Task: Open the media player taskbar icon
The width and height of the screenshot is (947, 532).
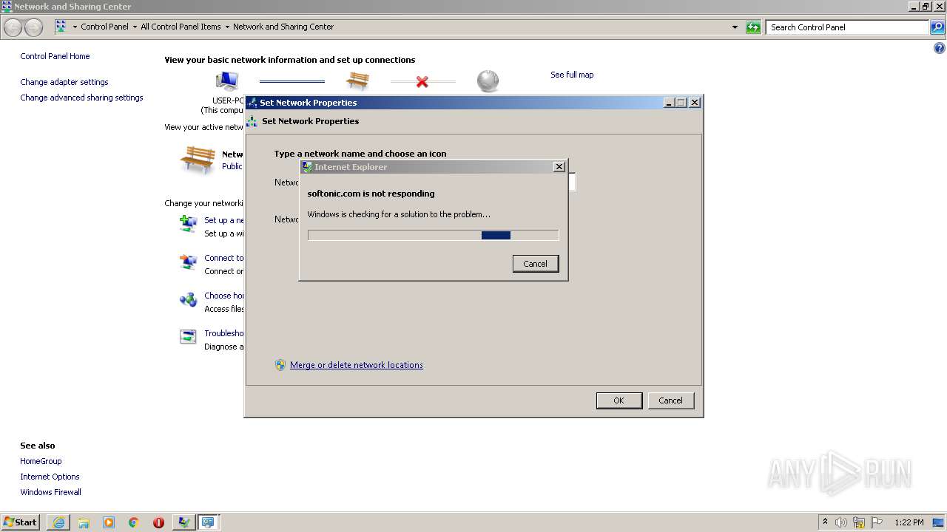Action: [x=109, y=522]
